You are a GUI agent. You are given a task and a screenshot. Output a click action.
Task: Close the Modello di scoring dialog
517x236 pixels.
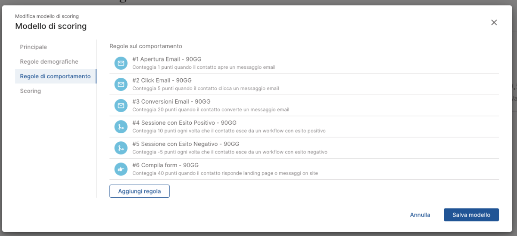click(x=494, y=22)
